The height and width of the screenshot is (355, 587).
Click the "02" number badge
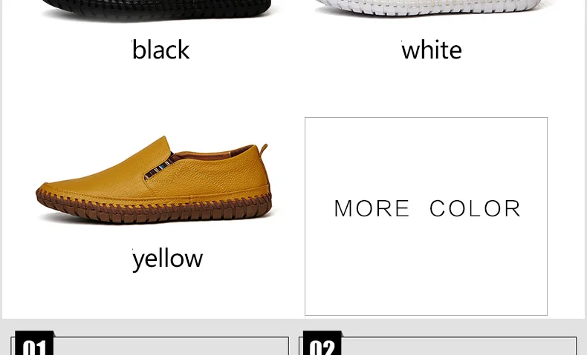[322, 343]
